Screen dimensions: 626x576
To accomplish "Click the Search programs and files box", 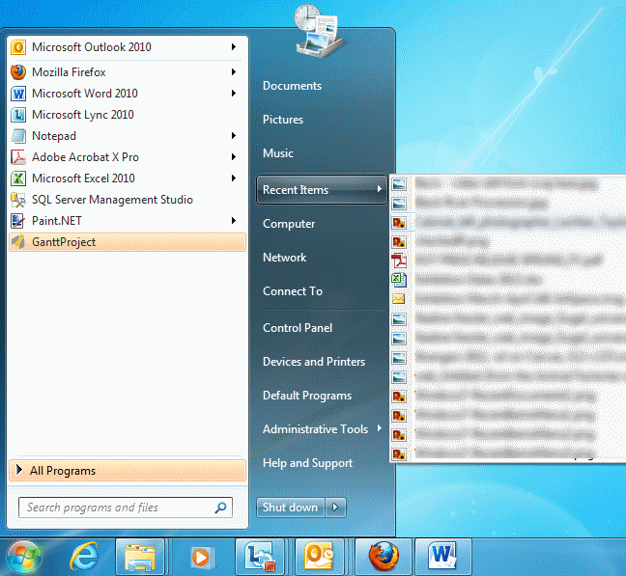I will pyautogui.click(x=126, y=507).
